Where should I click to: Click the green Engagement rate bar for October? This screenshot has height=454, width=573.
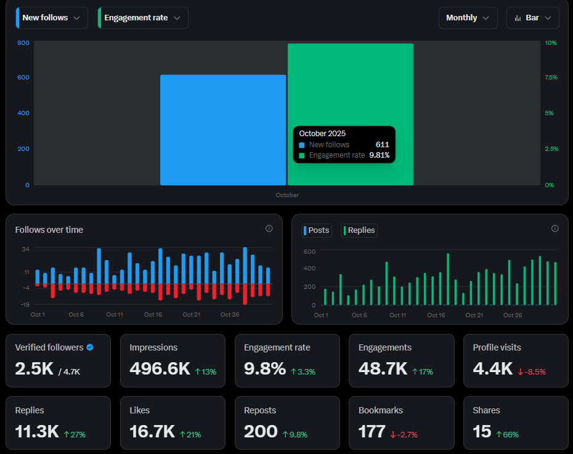(x=351, y=115)
